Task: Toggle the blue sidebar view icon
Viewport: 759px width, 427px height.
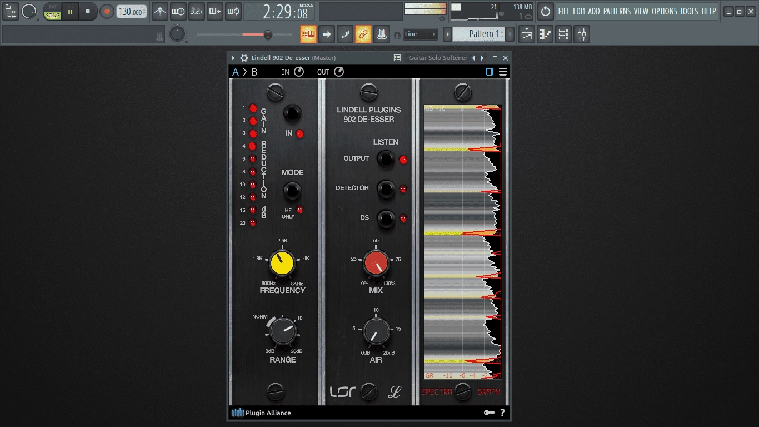Action: click(x=490, y=72)
